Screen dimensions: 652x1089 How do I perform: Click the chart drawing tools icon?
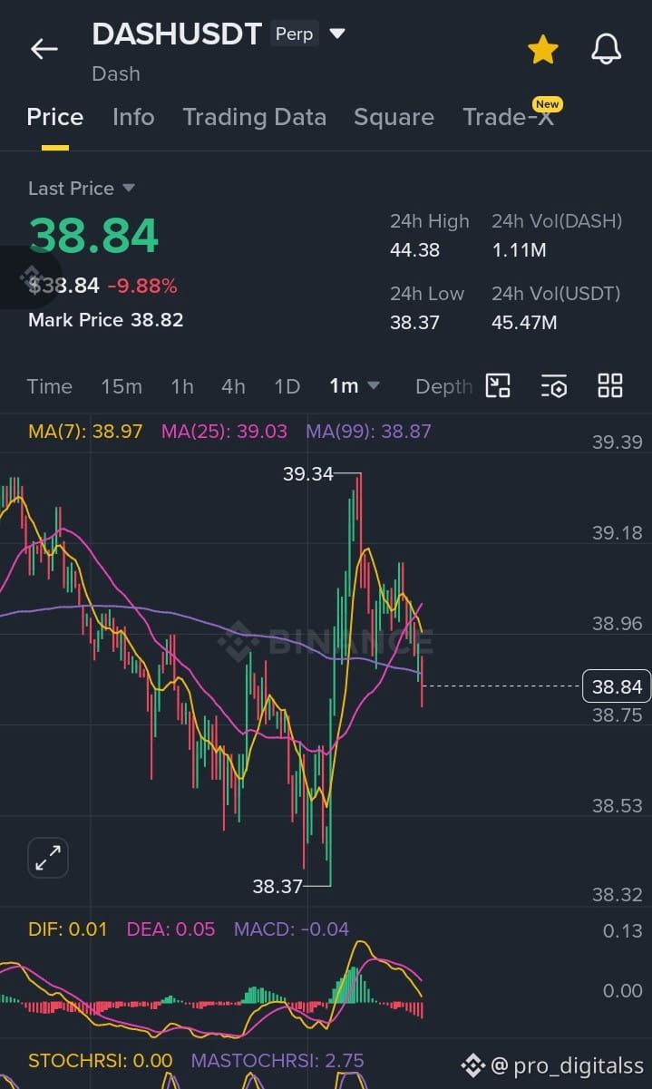coord(498,385)
